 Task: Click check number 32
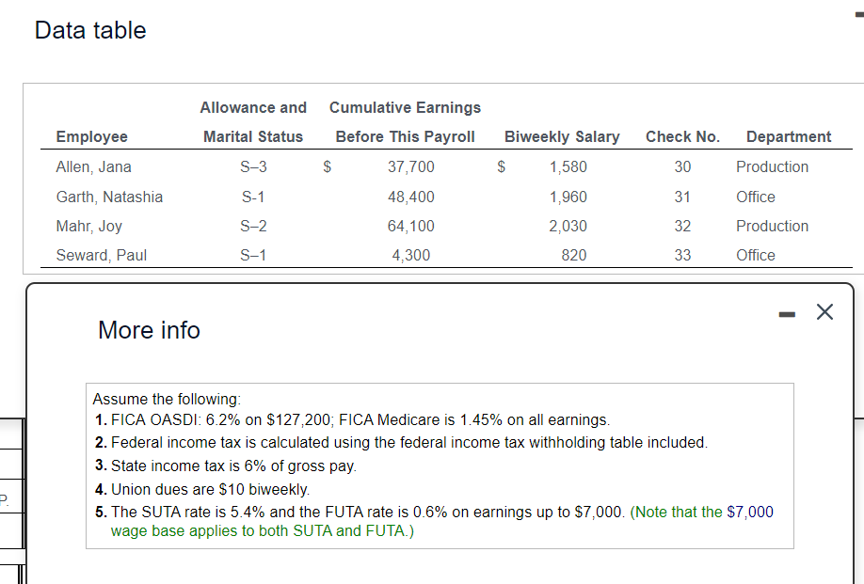point(682,226)
